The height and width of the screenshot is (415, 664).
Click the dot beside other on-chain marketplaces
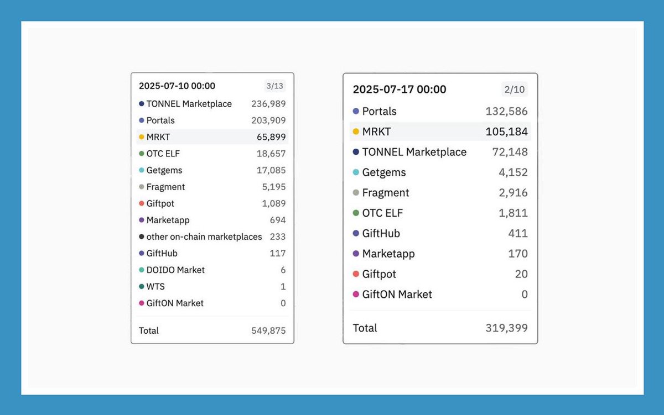tap(142, 237)
